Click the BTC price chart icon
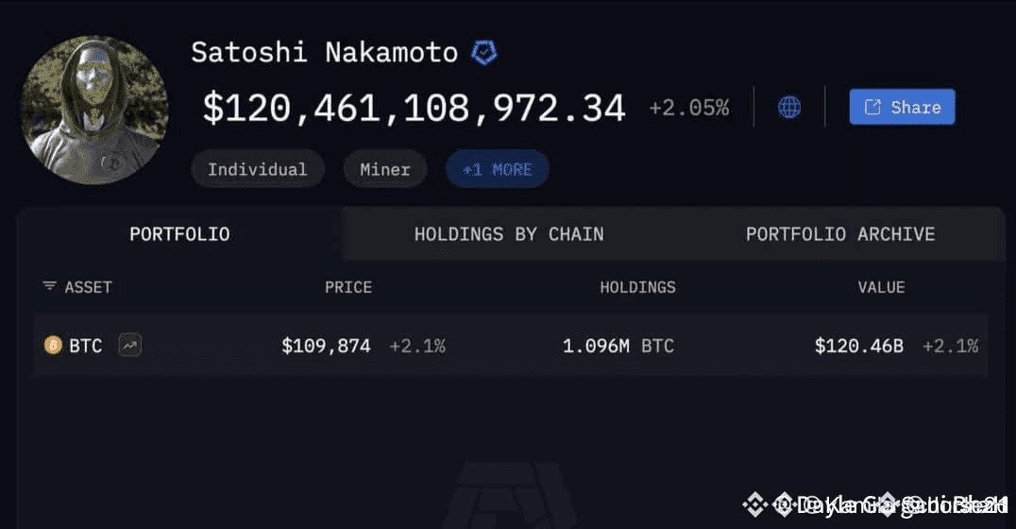Image resolution: width=1016 pixels, height=529 pixels. [130, 345]
